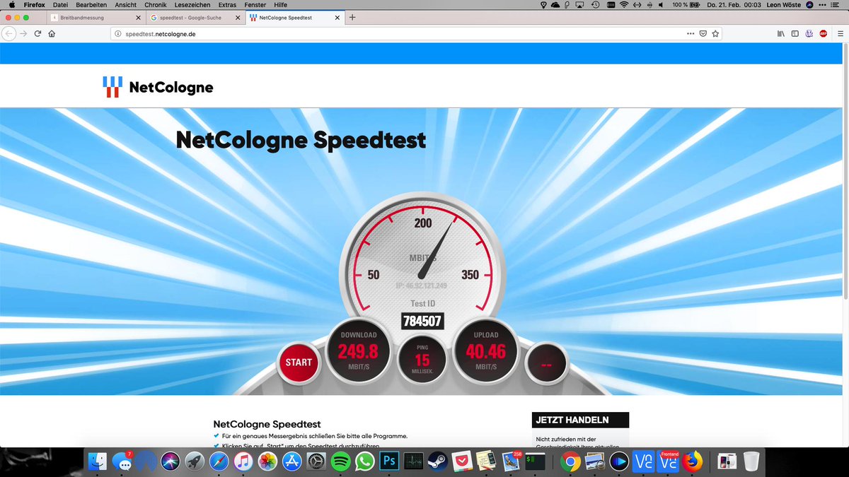Click the NetCologne logo
This screenshot has width=849, height=477.
tap(158, 87)
